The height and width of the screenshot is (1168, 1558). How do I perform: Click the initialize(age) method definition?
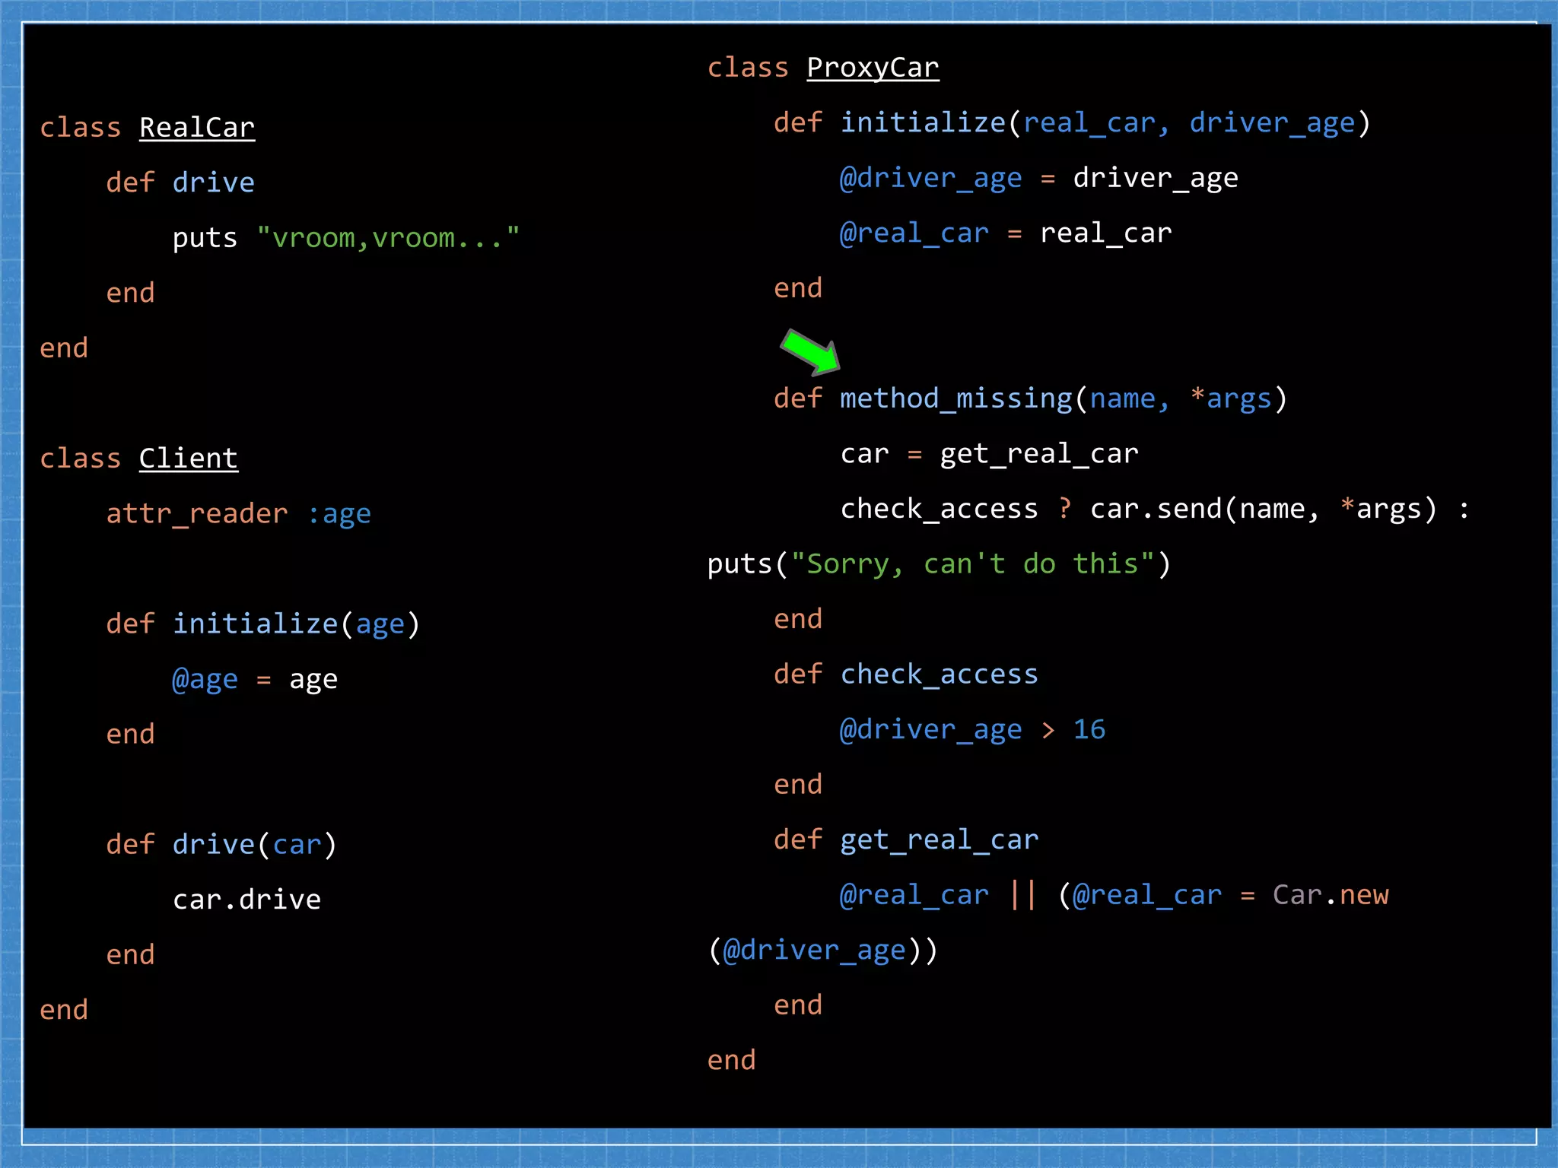click(263, 624)
